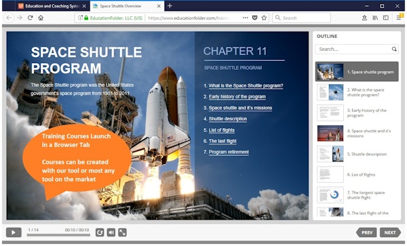
Task: Click the 00:10 / 00:10 time display
Action: 77,230
